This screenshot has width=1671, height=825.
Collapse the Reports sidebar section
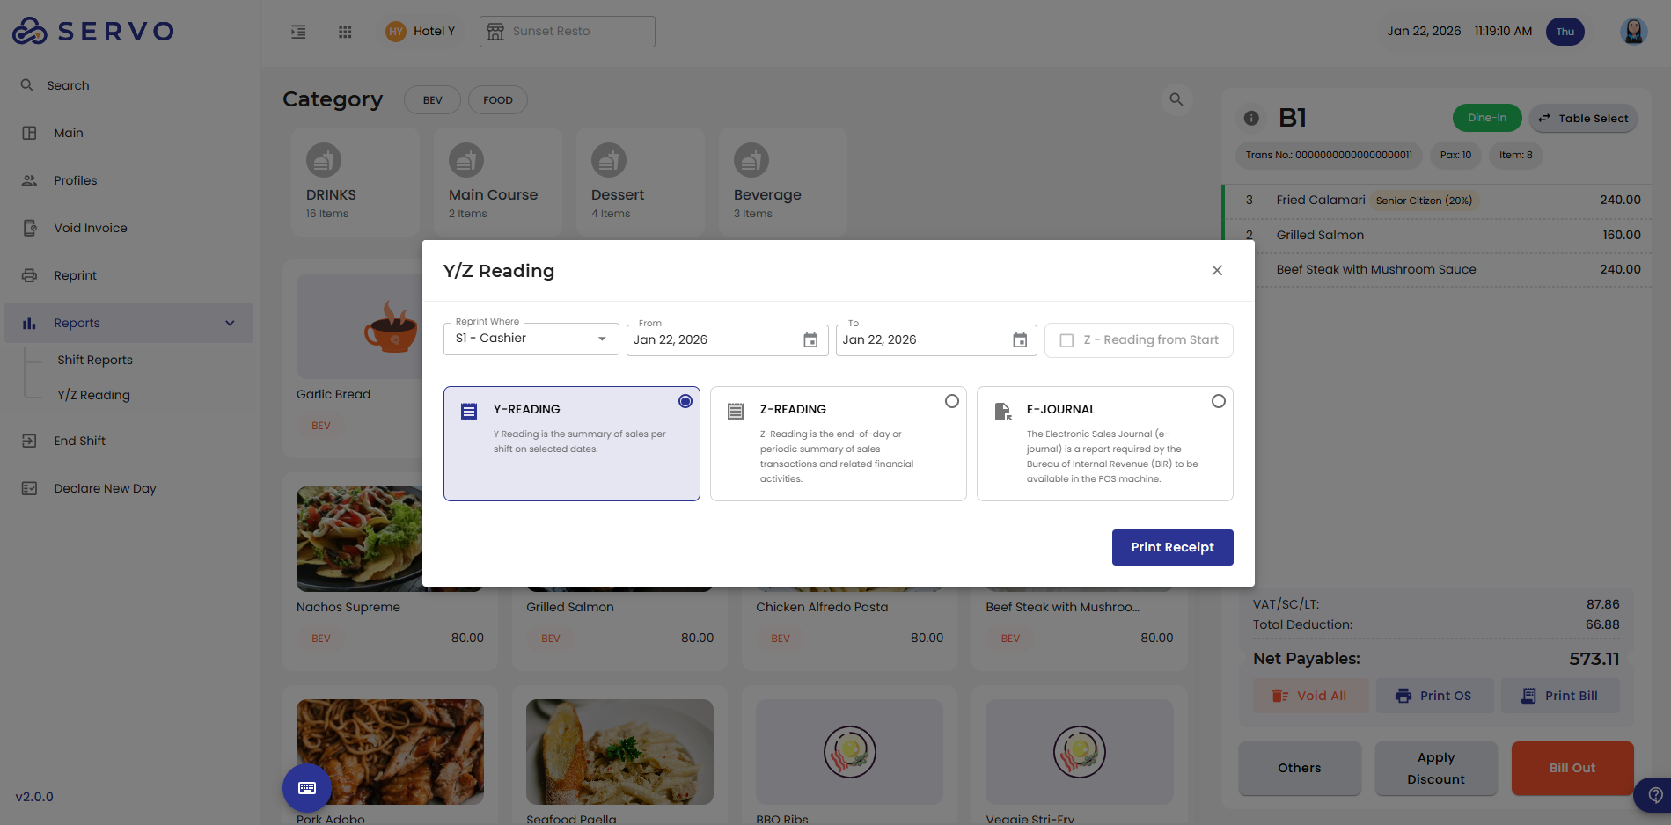(x=230, y=323)
